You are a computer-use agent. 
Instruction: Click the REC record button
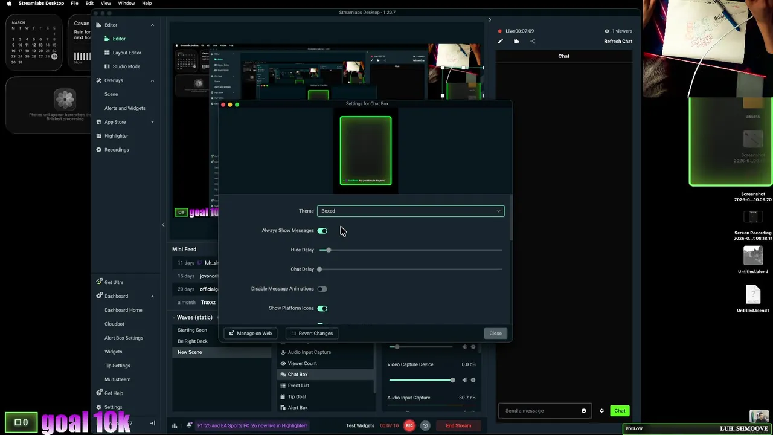pyautogui.click(x=409, y=425)
